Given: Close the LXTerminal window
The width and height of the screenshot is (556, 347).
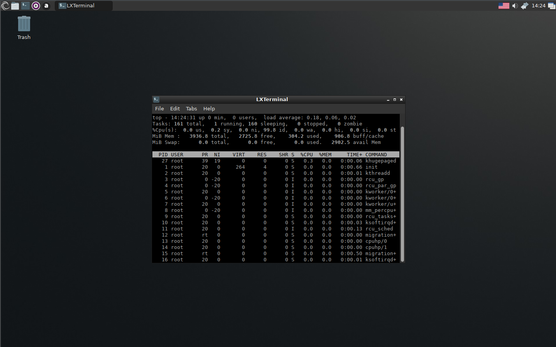Looking at the screenshot, I should click(401, 100).
